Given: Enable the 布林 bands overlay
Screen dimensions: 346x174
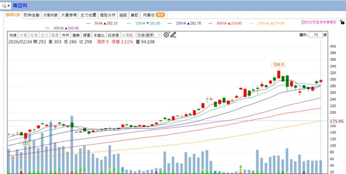Looking at the screenshot, I should [65, 35].
